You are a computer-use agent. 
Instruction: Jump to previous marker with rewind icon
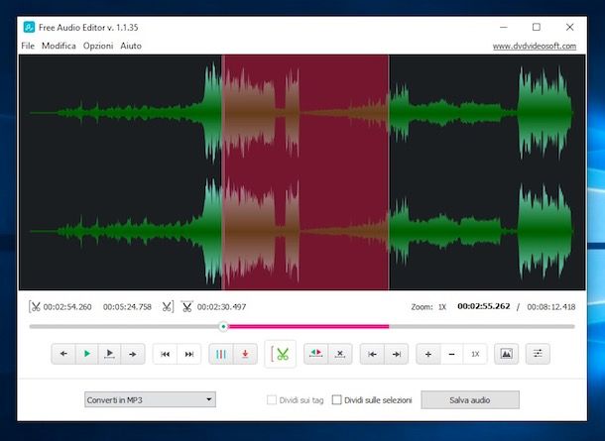[166, 354]
